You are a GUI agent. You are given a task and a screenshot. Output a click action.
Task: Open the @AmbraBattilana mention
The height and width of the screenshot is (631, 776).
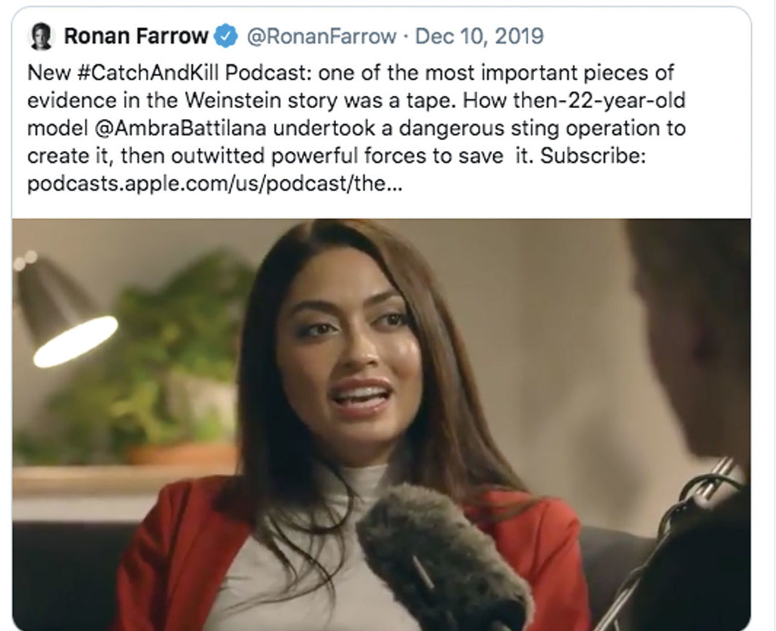point(180,128)
